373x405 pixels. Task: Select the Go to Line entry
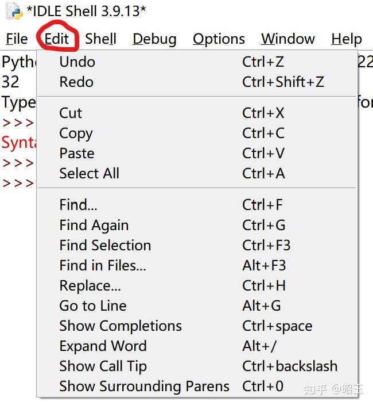[x=93, y=305]
